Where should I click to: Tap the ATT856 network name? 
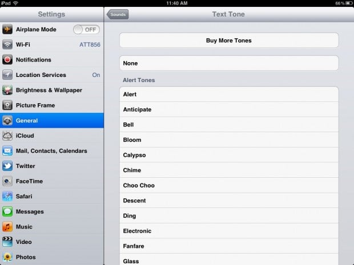(90, 44)
